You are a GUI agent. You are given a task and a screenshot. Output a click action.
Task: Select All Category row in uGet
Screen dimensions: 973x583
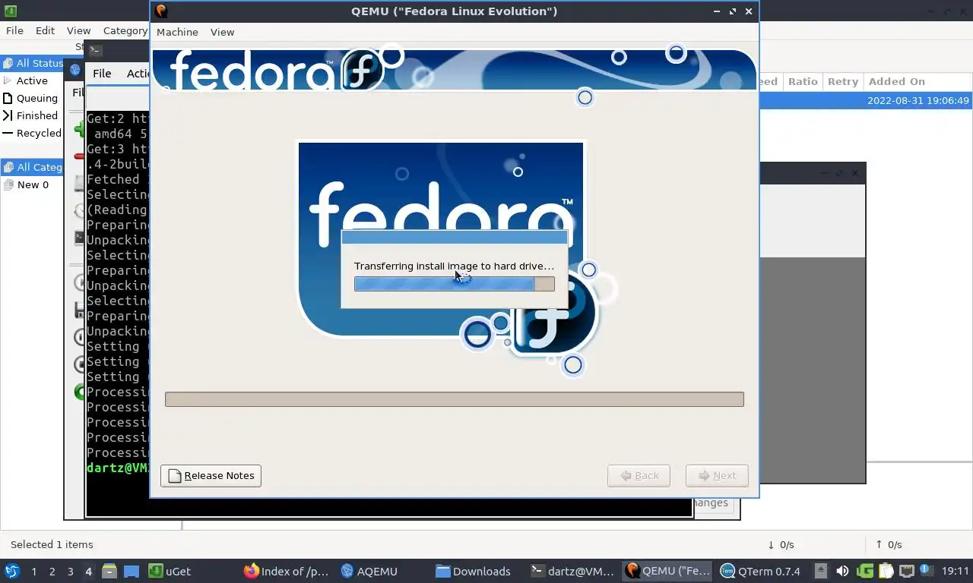[x=33, y=167]
